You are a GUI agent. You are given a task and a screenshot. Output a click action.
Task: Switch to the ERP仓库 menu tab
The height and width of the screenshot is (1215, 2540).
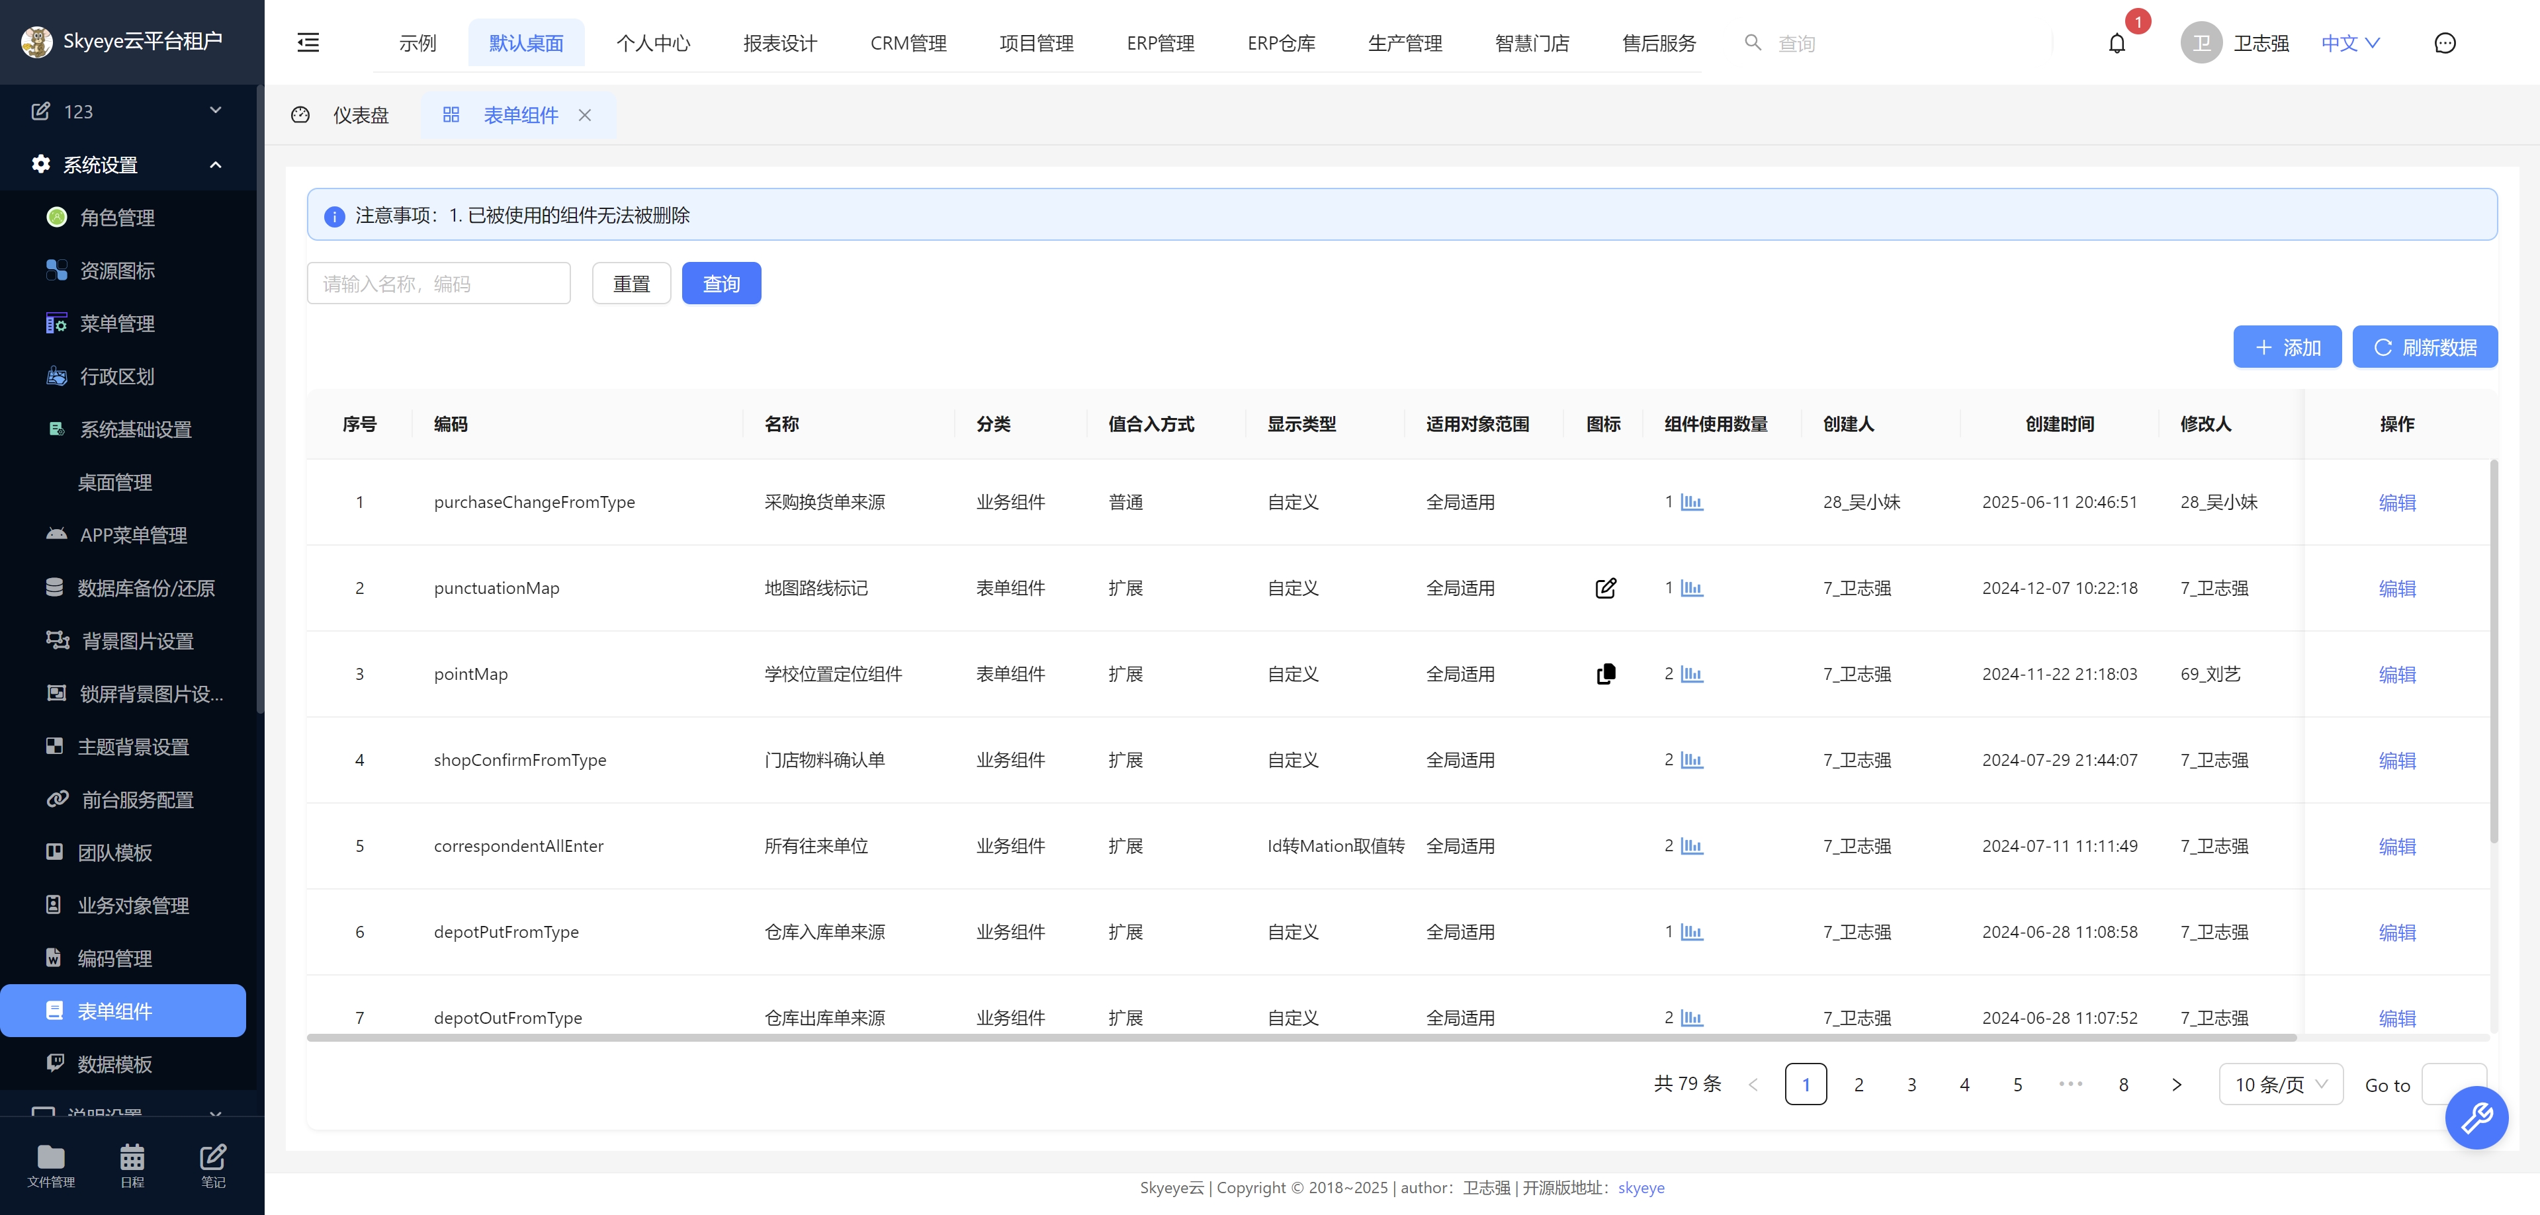click(x=1281, y=42)
